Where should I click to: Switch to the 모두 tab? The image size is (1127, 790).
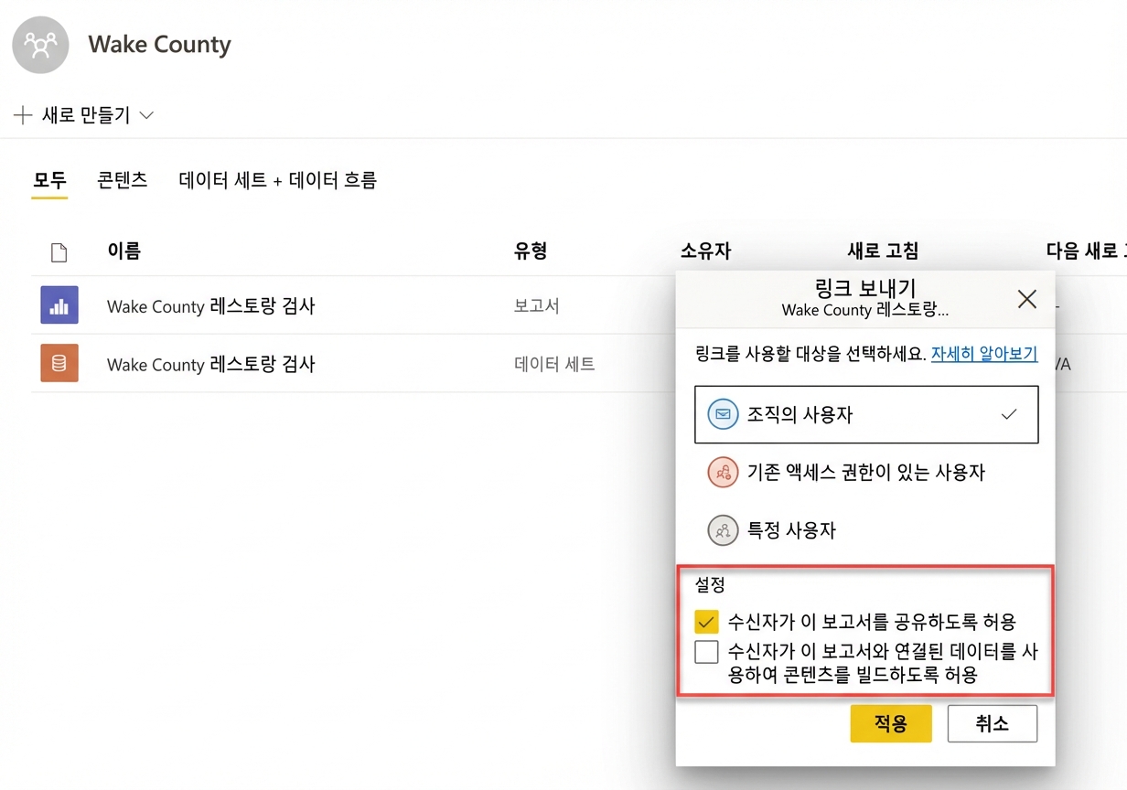point(49,180)
